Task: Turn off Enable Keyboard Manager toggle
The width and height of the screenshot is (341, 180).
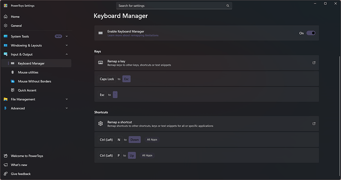Action: (x=311, y=33)
